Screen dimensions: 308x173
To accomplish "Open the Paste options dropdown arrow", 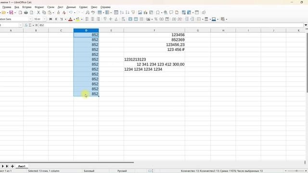I will pos(53,13).
